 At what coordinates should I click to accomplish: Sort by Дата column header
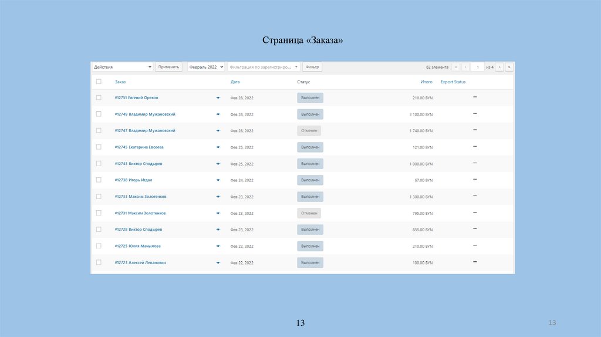235,82
